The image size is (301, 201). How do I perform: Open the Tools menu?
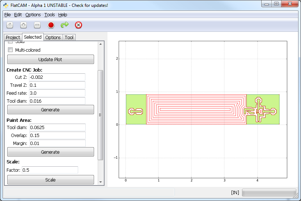pos(50,14)
